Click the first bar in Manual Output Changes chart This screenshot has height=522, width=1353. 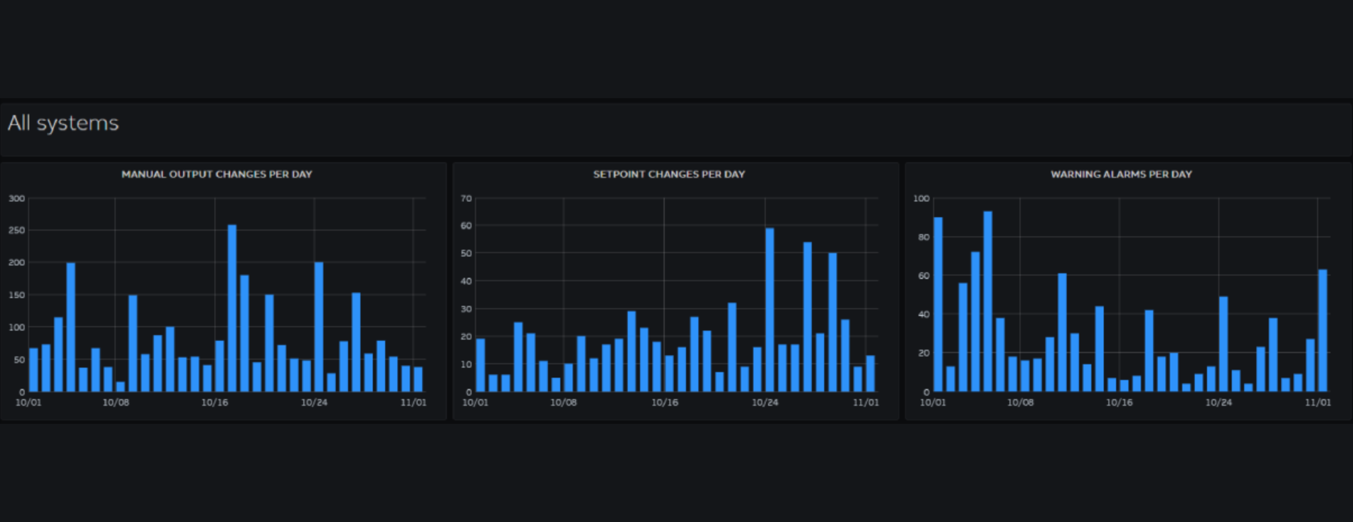[34, 370]
